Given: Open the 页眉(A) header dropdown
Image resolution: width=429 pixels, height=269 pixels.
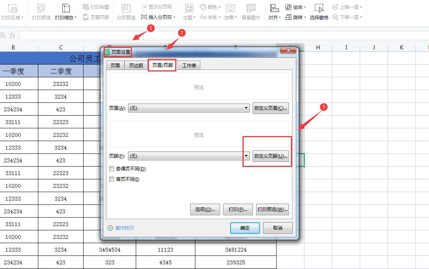Looking at the screenshot, I should (189, 108).
